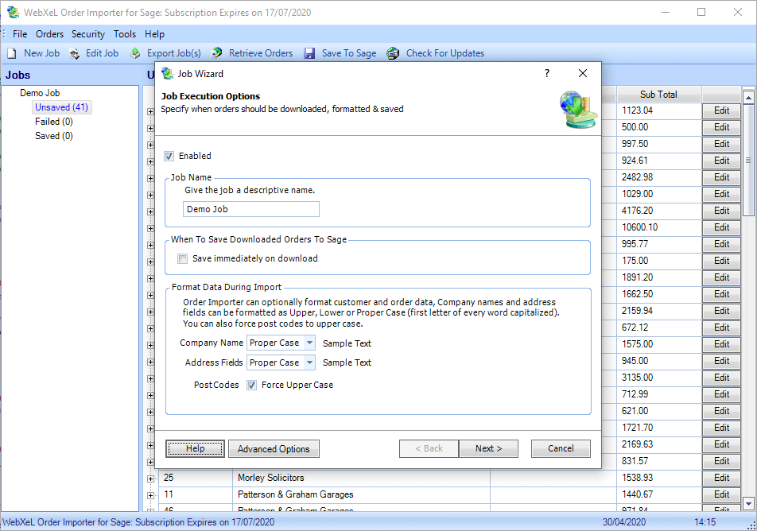This screenshot has height=531, width=757.
Task: Click Edit for the 1538.93 row
Action: (721, 478)
